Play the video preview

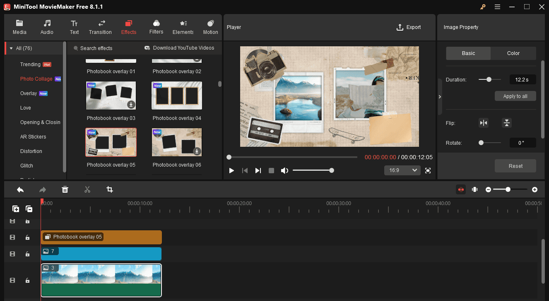[231, 170]
